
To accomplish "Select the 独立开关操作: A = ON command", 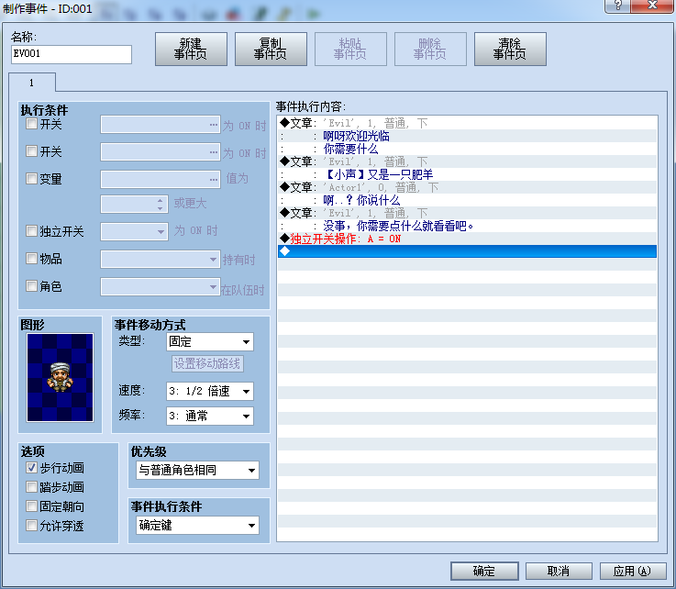I will coord(468,239).
